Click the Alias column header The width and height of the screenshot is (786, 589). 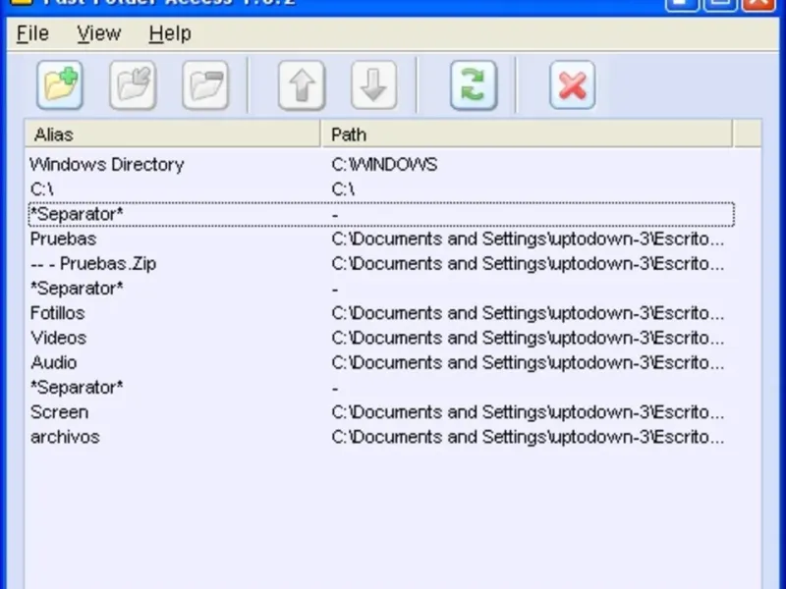[x=173, y=134]
